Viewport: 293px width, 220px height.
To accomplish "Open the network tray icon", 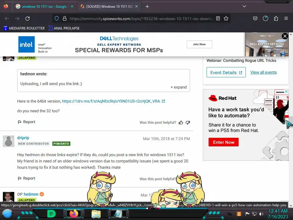I will tap(254, 214).
